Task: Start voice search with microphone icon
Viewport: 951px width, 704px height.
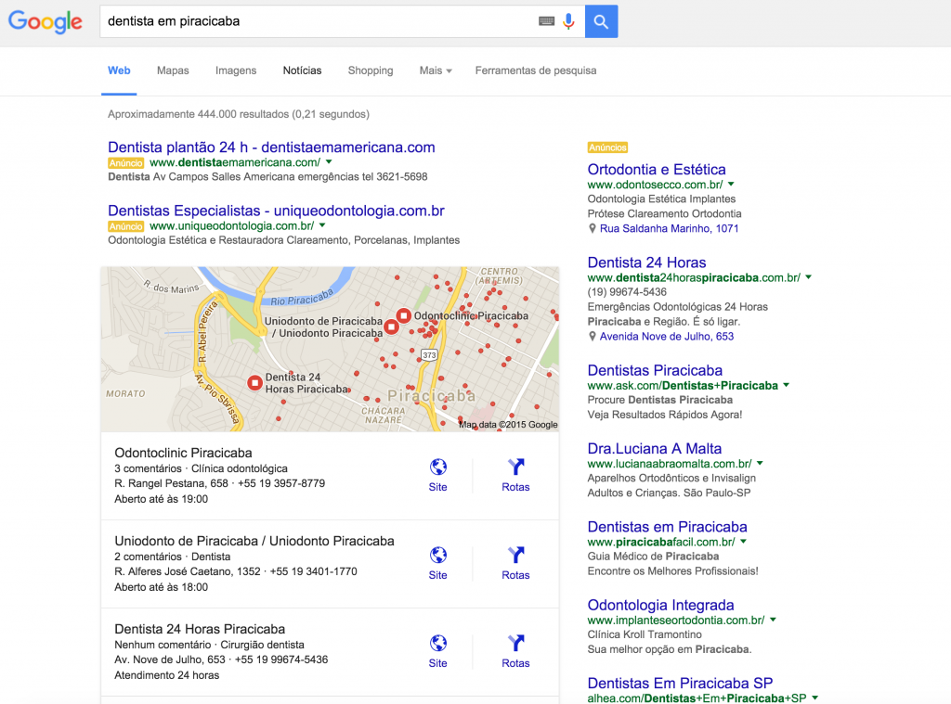Action: (568, 21)
